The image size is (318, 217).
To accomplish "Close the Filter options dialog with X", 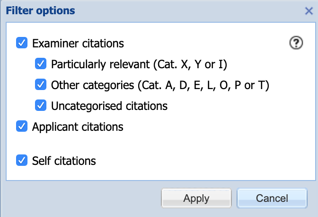I will point(309,11).
